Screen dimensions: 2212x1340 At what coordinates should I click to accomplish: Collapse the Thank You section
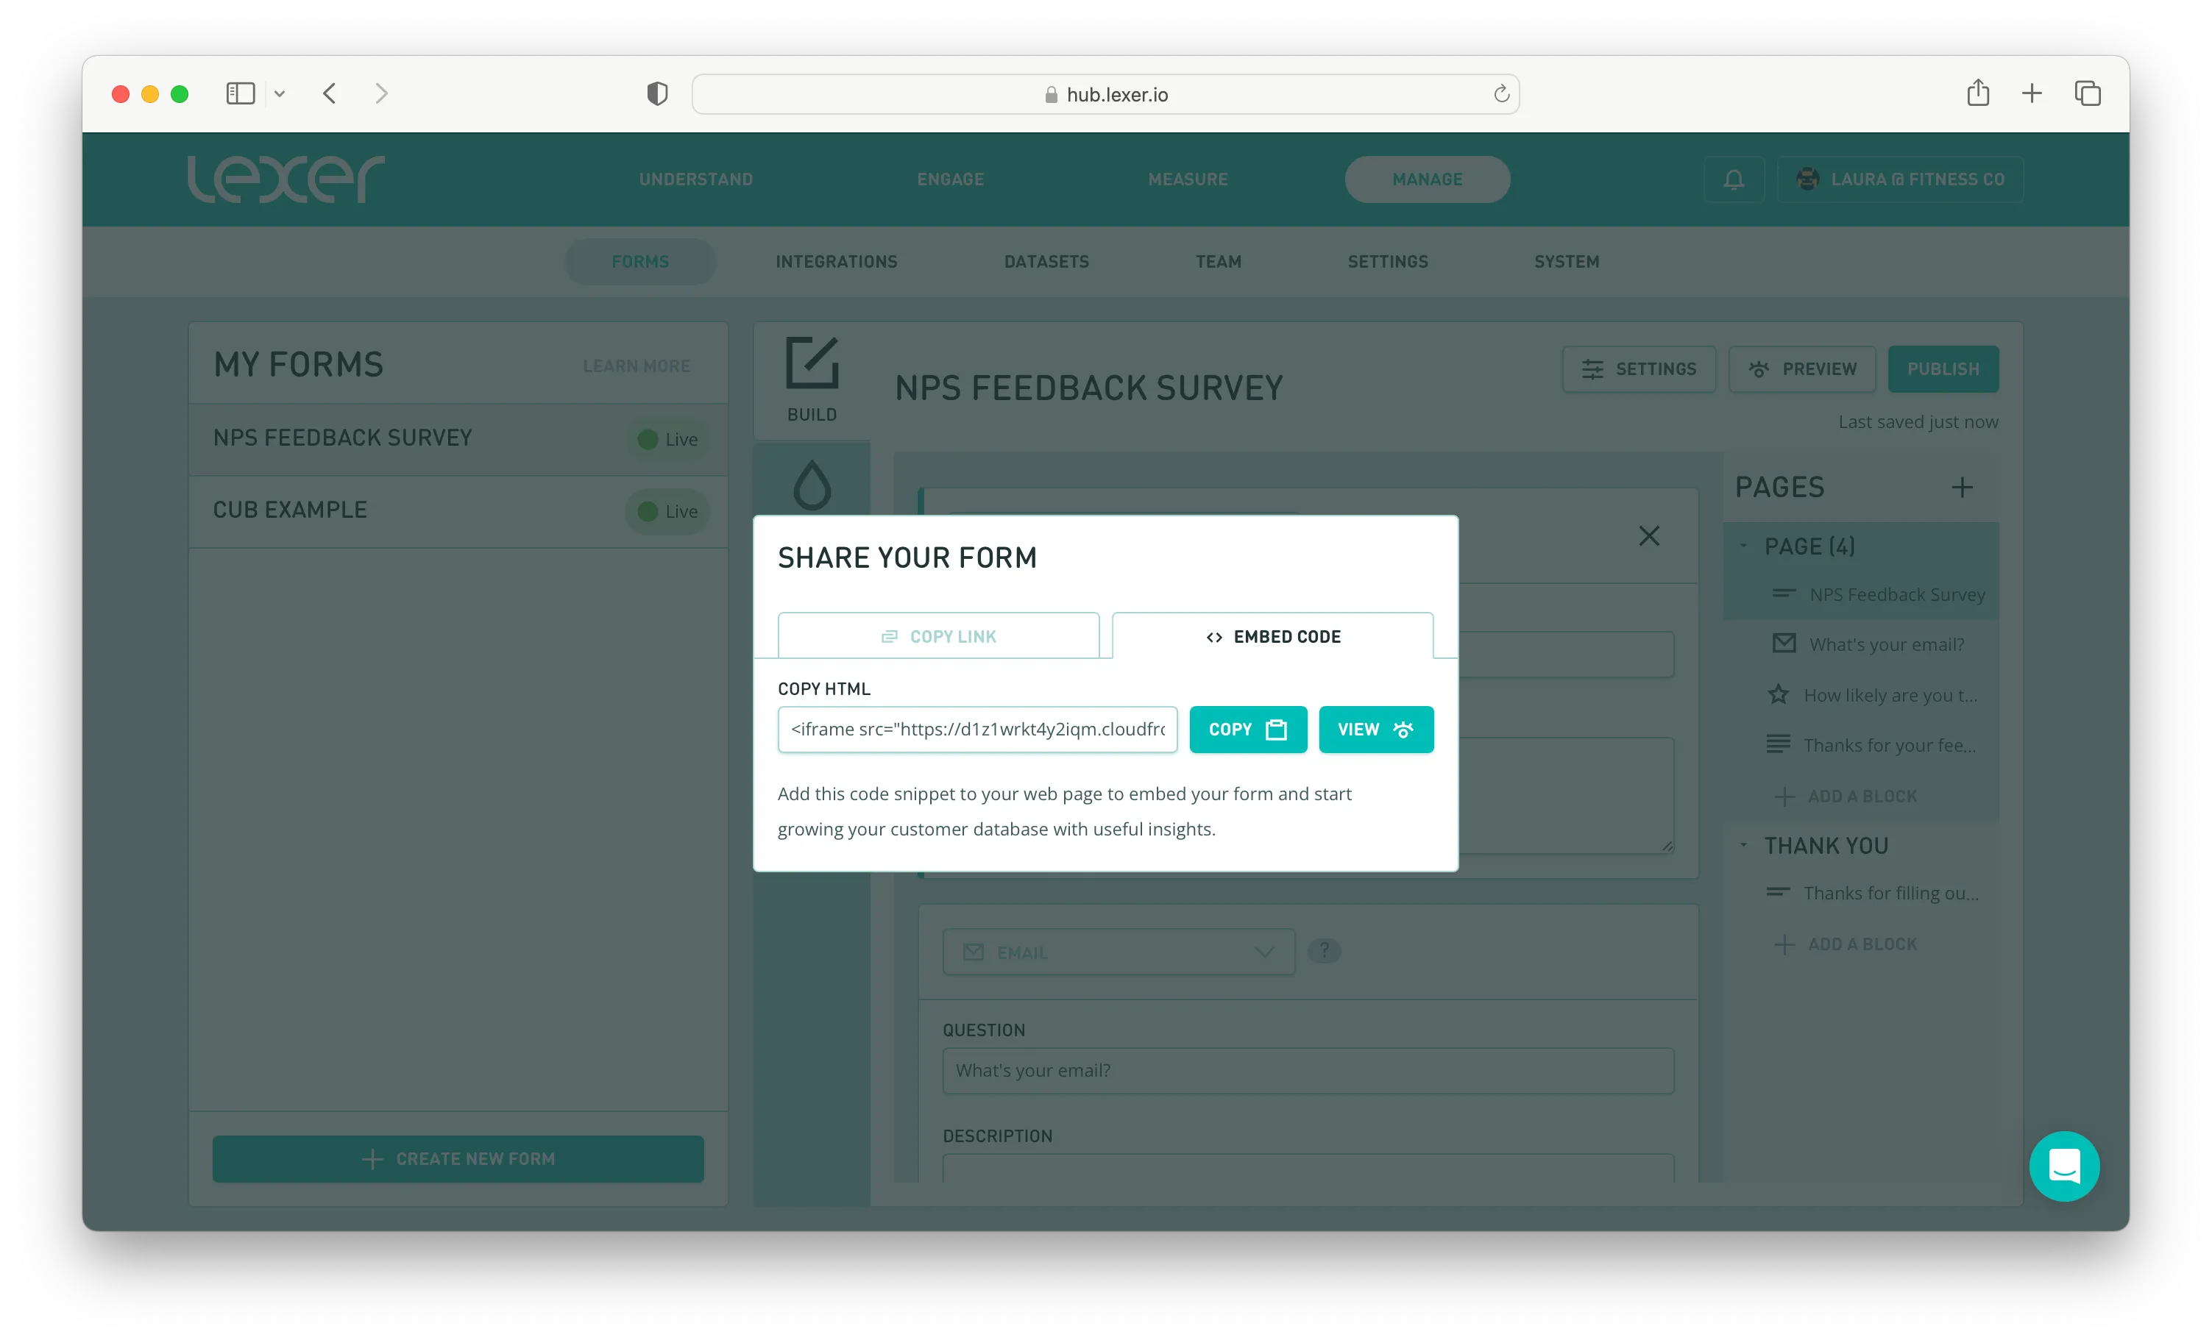coord(1743,846)
